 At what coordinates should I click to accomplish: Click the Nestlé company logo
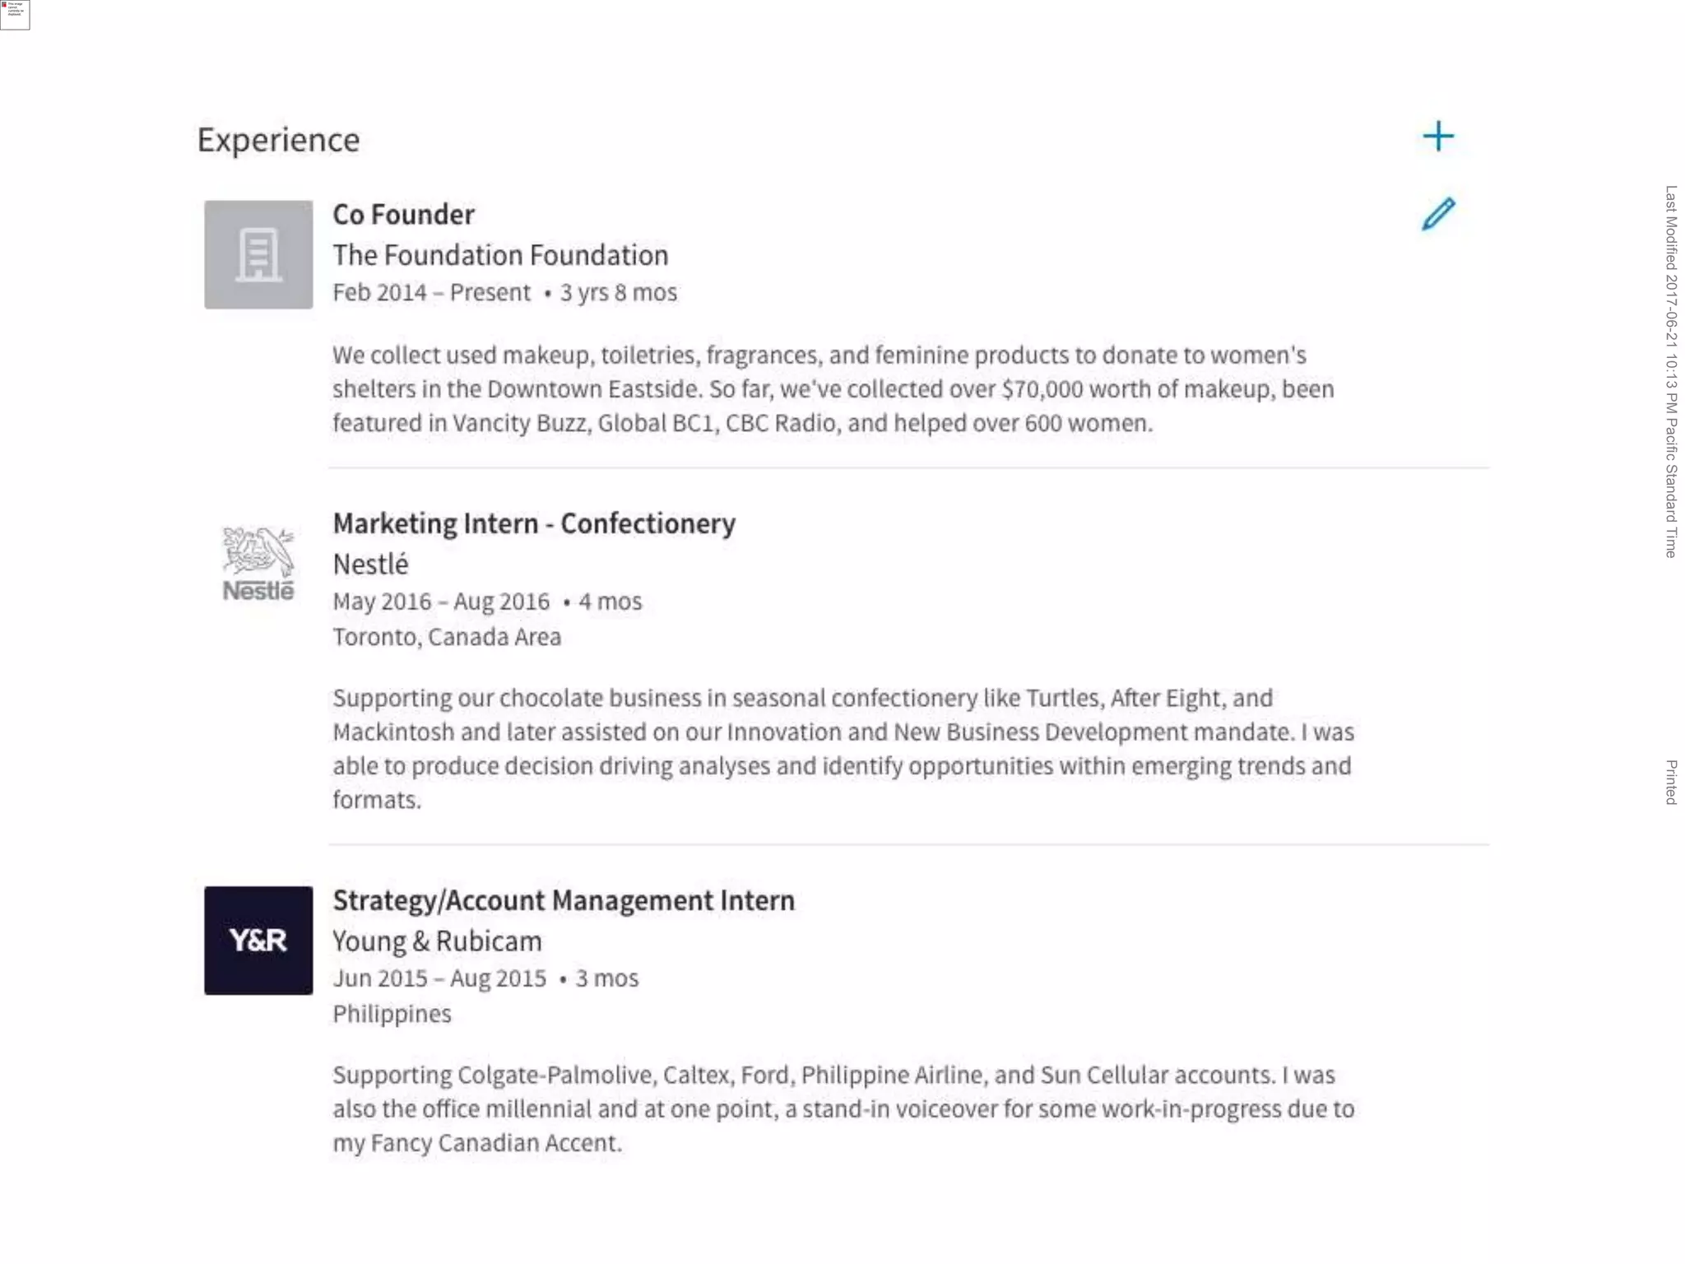click(258, 565)
